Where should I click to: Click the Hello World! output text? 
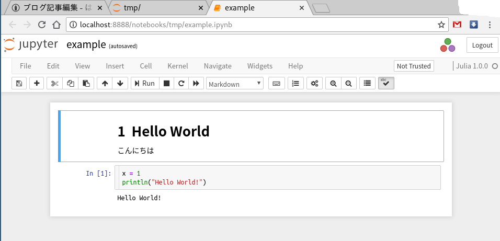139,198
